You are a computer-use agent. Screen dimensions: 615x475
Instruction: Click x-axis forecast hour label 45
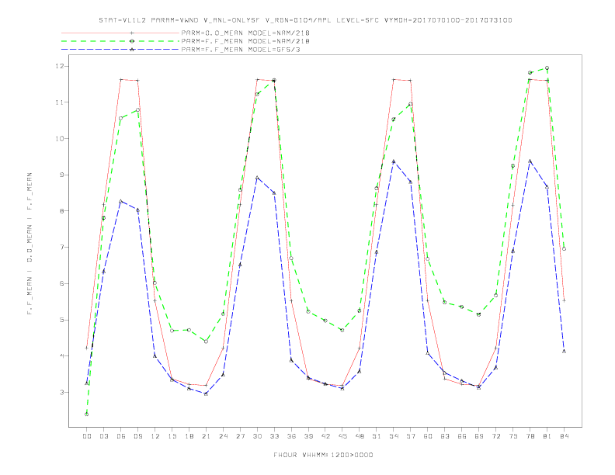click(x=342, y=436)
